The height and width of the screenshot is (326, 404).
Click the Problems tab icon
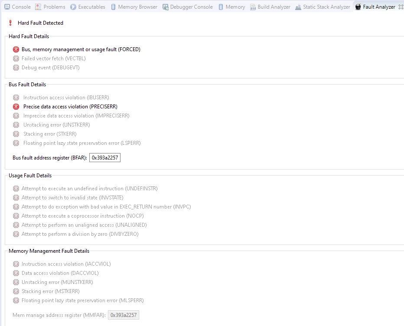coord(38,7)
